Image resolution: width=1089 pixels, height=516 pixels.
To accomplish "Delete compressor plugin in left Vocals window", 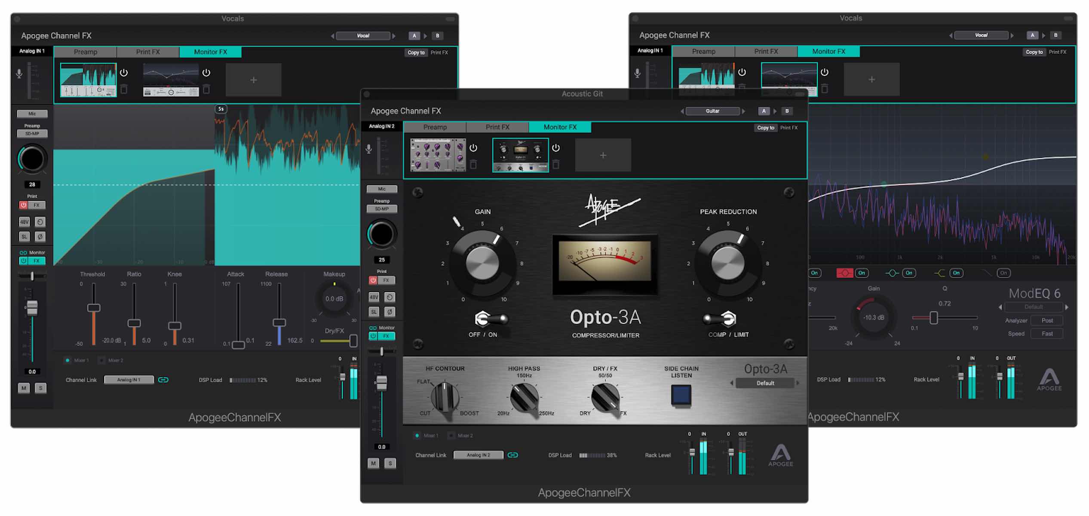I will coord(124,89).
